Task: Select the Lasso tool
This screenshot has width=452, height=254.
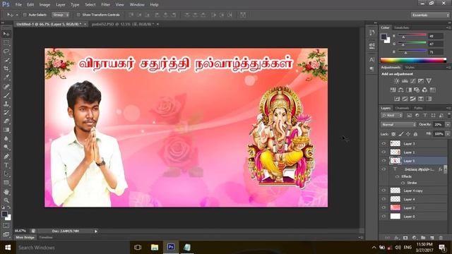Action: (6, 52)
